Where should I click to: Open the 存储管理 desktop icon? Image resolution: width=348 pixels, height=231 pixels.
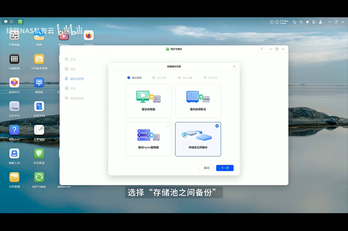pyautogui.click(x=14, y=59)
